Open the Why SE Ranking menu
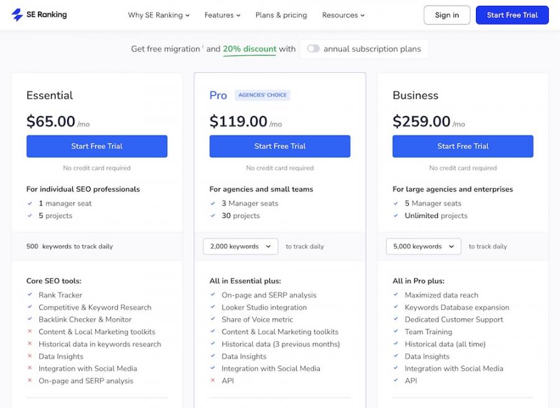Viewport: 560px width, 408px height. (158, 15)
